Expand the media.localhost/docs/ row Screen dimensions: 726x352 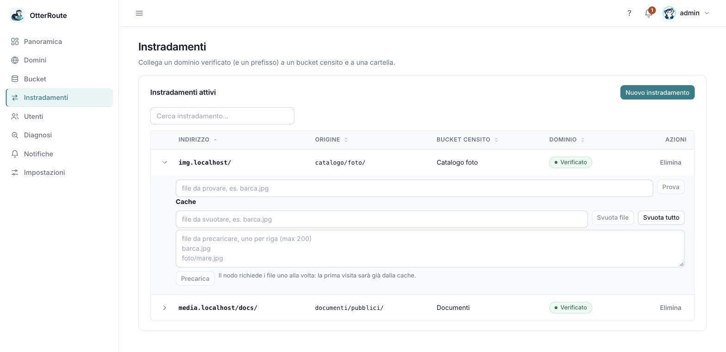click(164, 308)
